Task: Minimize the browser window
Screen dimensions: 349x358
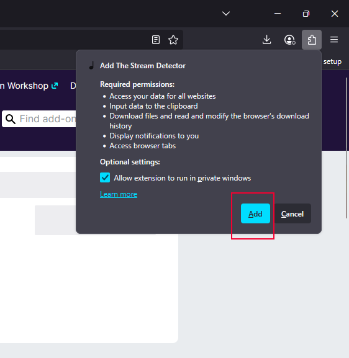Action: click(x=278, y=14)
